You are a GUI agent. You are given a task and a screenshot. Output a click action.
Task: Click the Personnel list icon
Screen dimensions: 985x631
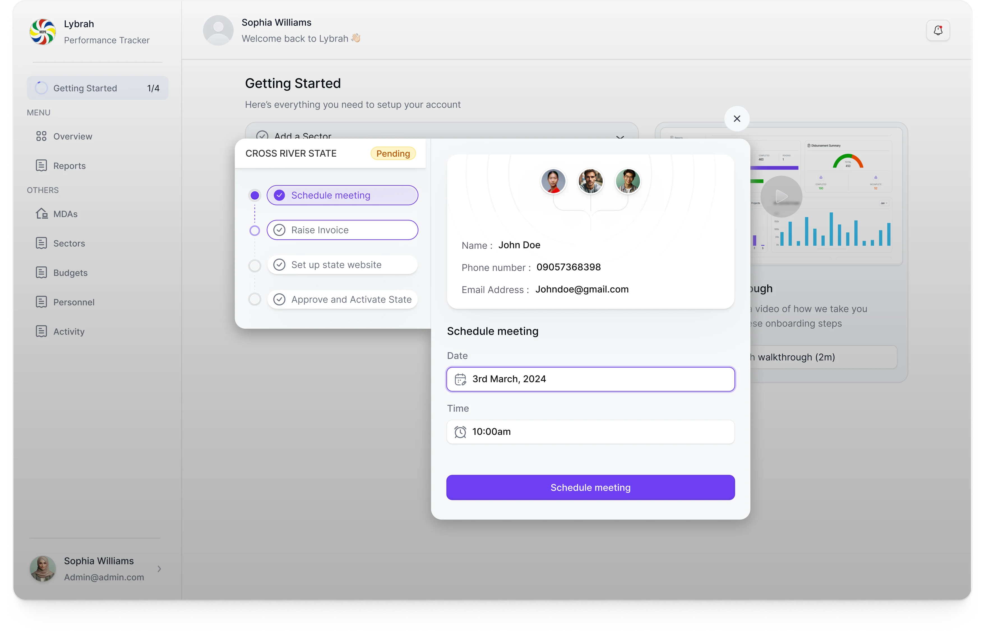[41, 302]
